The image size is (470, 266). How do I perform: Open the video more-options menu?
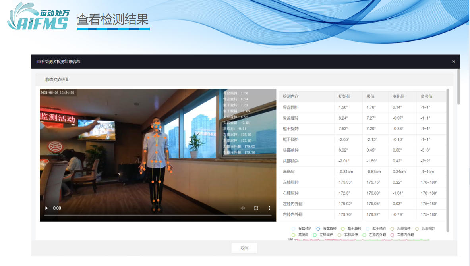(269, 208)
